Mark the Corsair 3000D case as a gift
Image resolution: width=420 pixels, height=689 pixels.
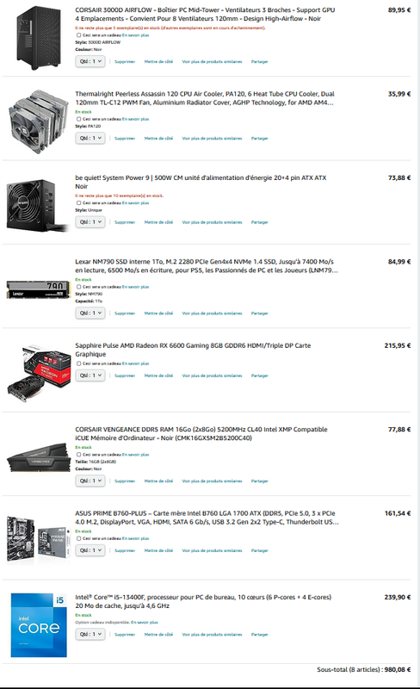79,35
